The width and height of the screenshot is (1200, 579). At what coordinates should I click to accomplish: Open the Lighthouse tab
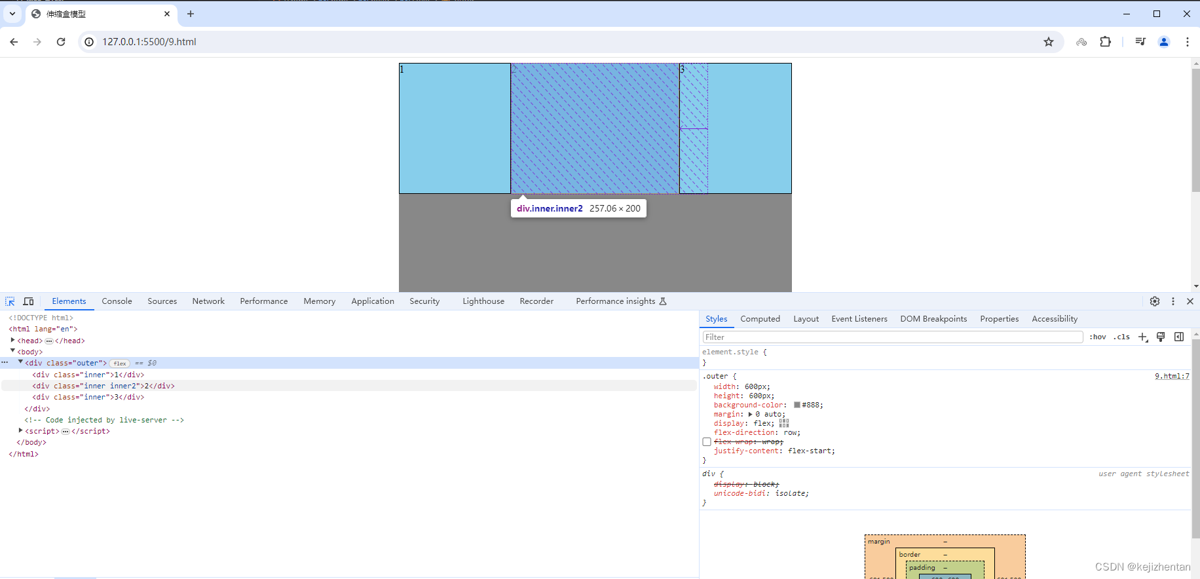(483, 301)
